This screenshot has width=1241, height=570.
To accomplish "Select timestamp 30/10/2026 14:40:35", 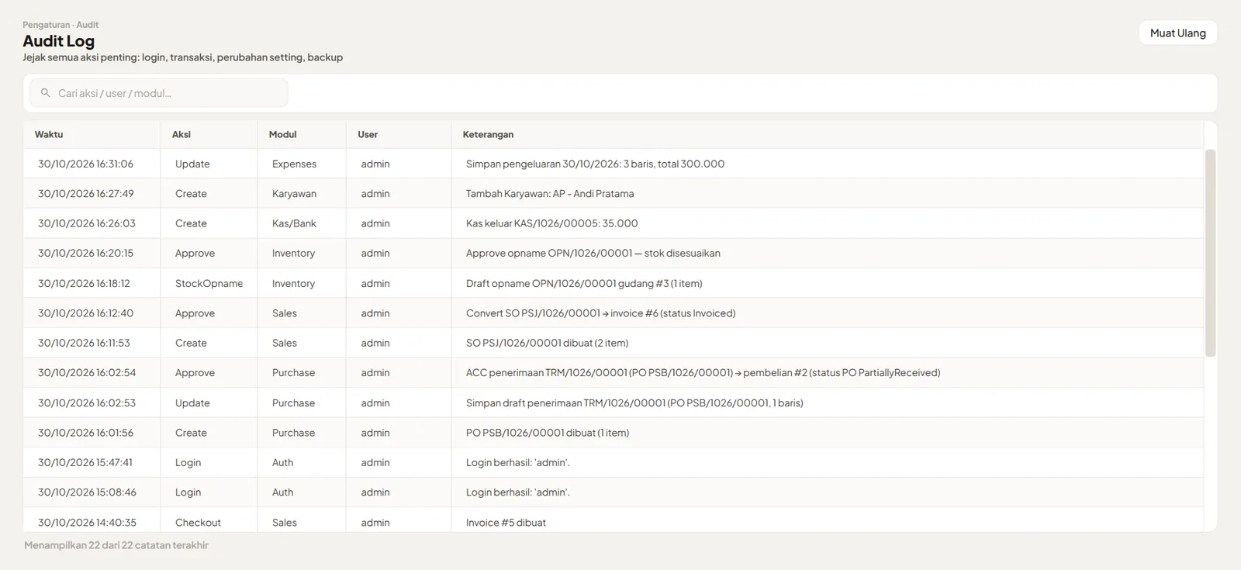I will tap(87, 522).
